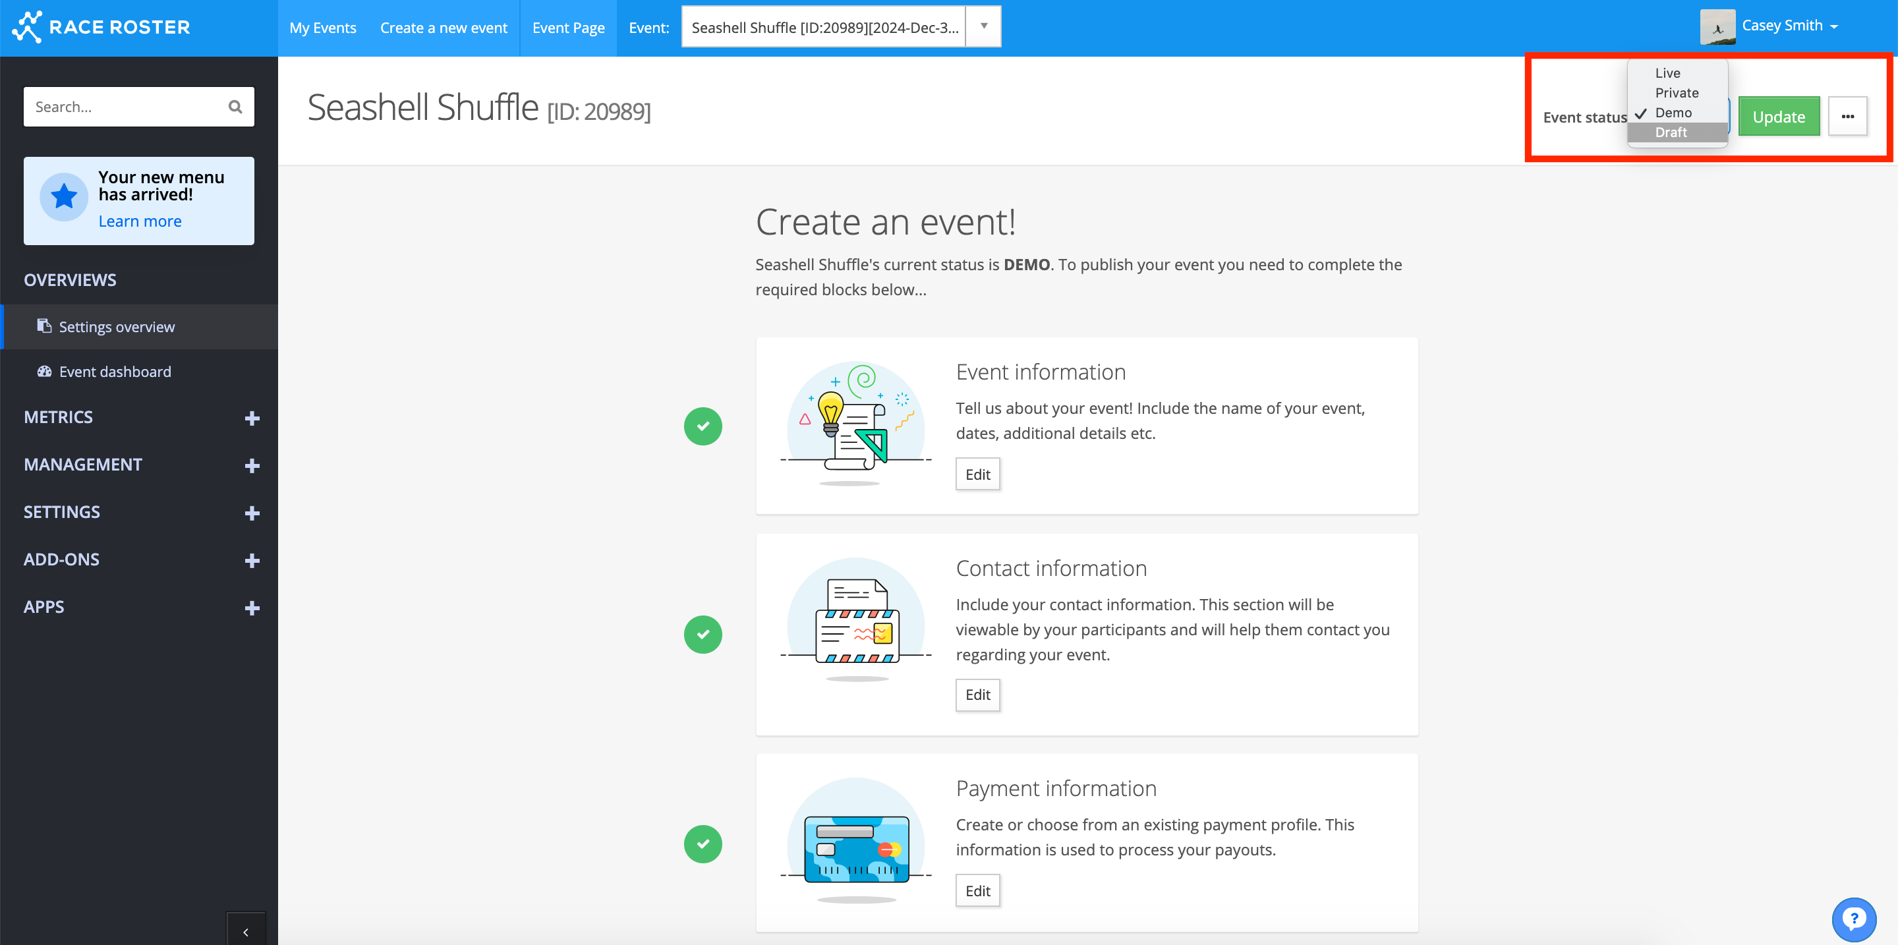Select Live in the event status list
The image size is (1898, 945).
tap(1678, 73)
